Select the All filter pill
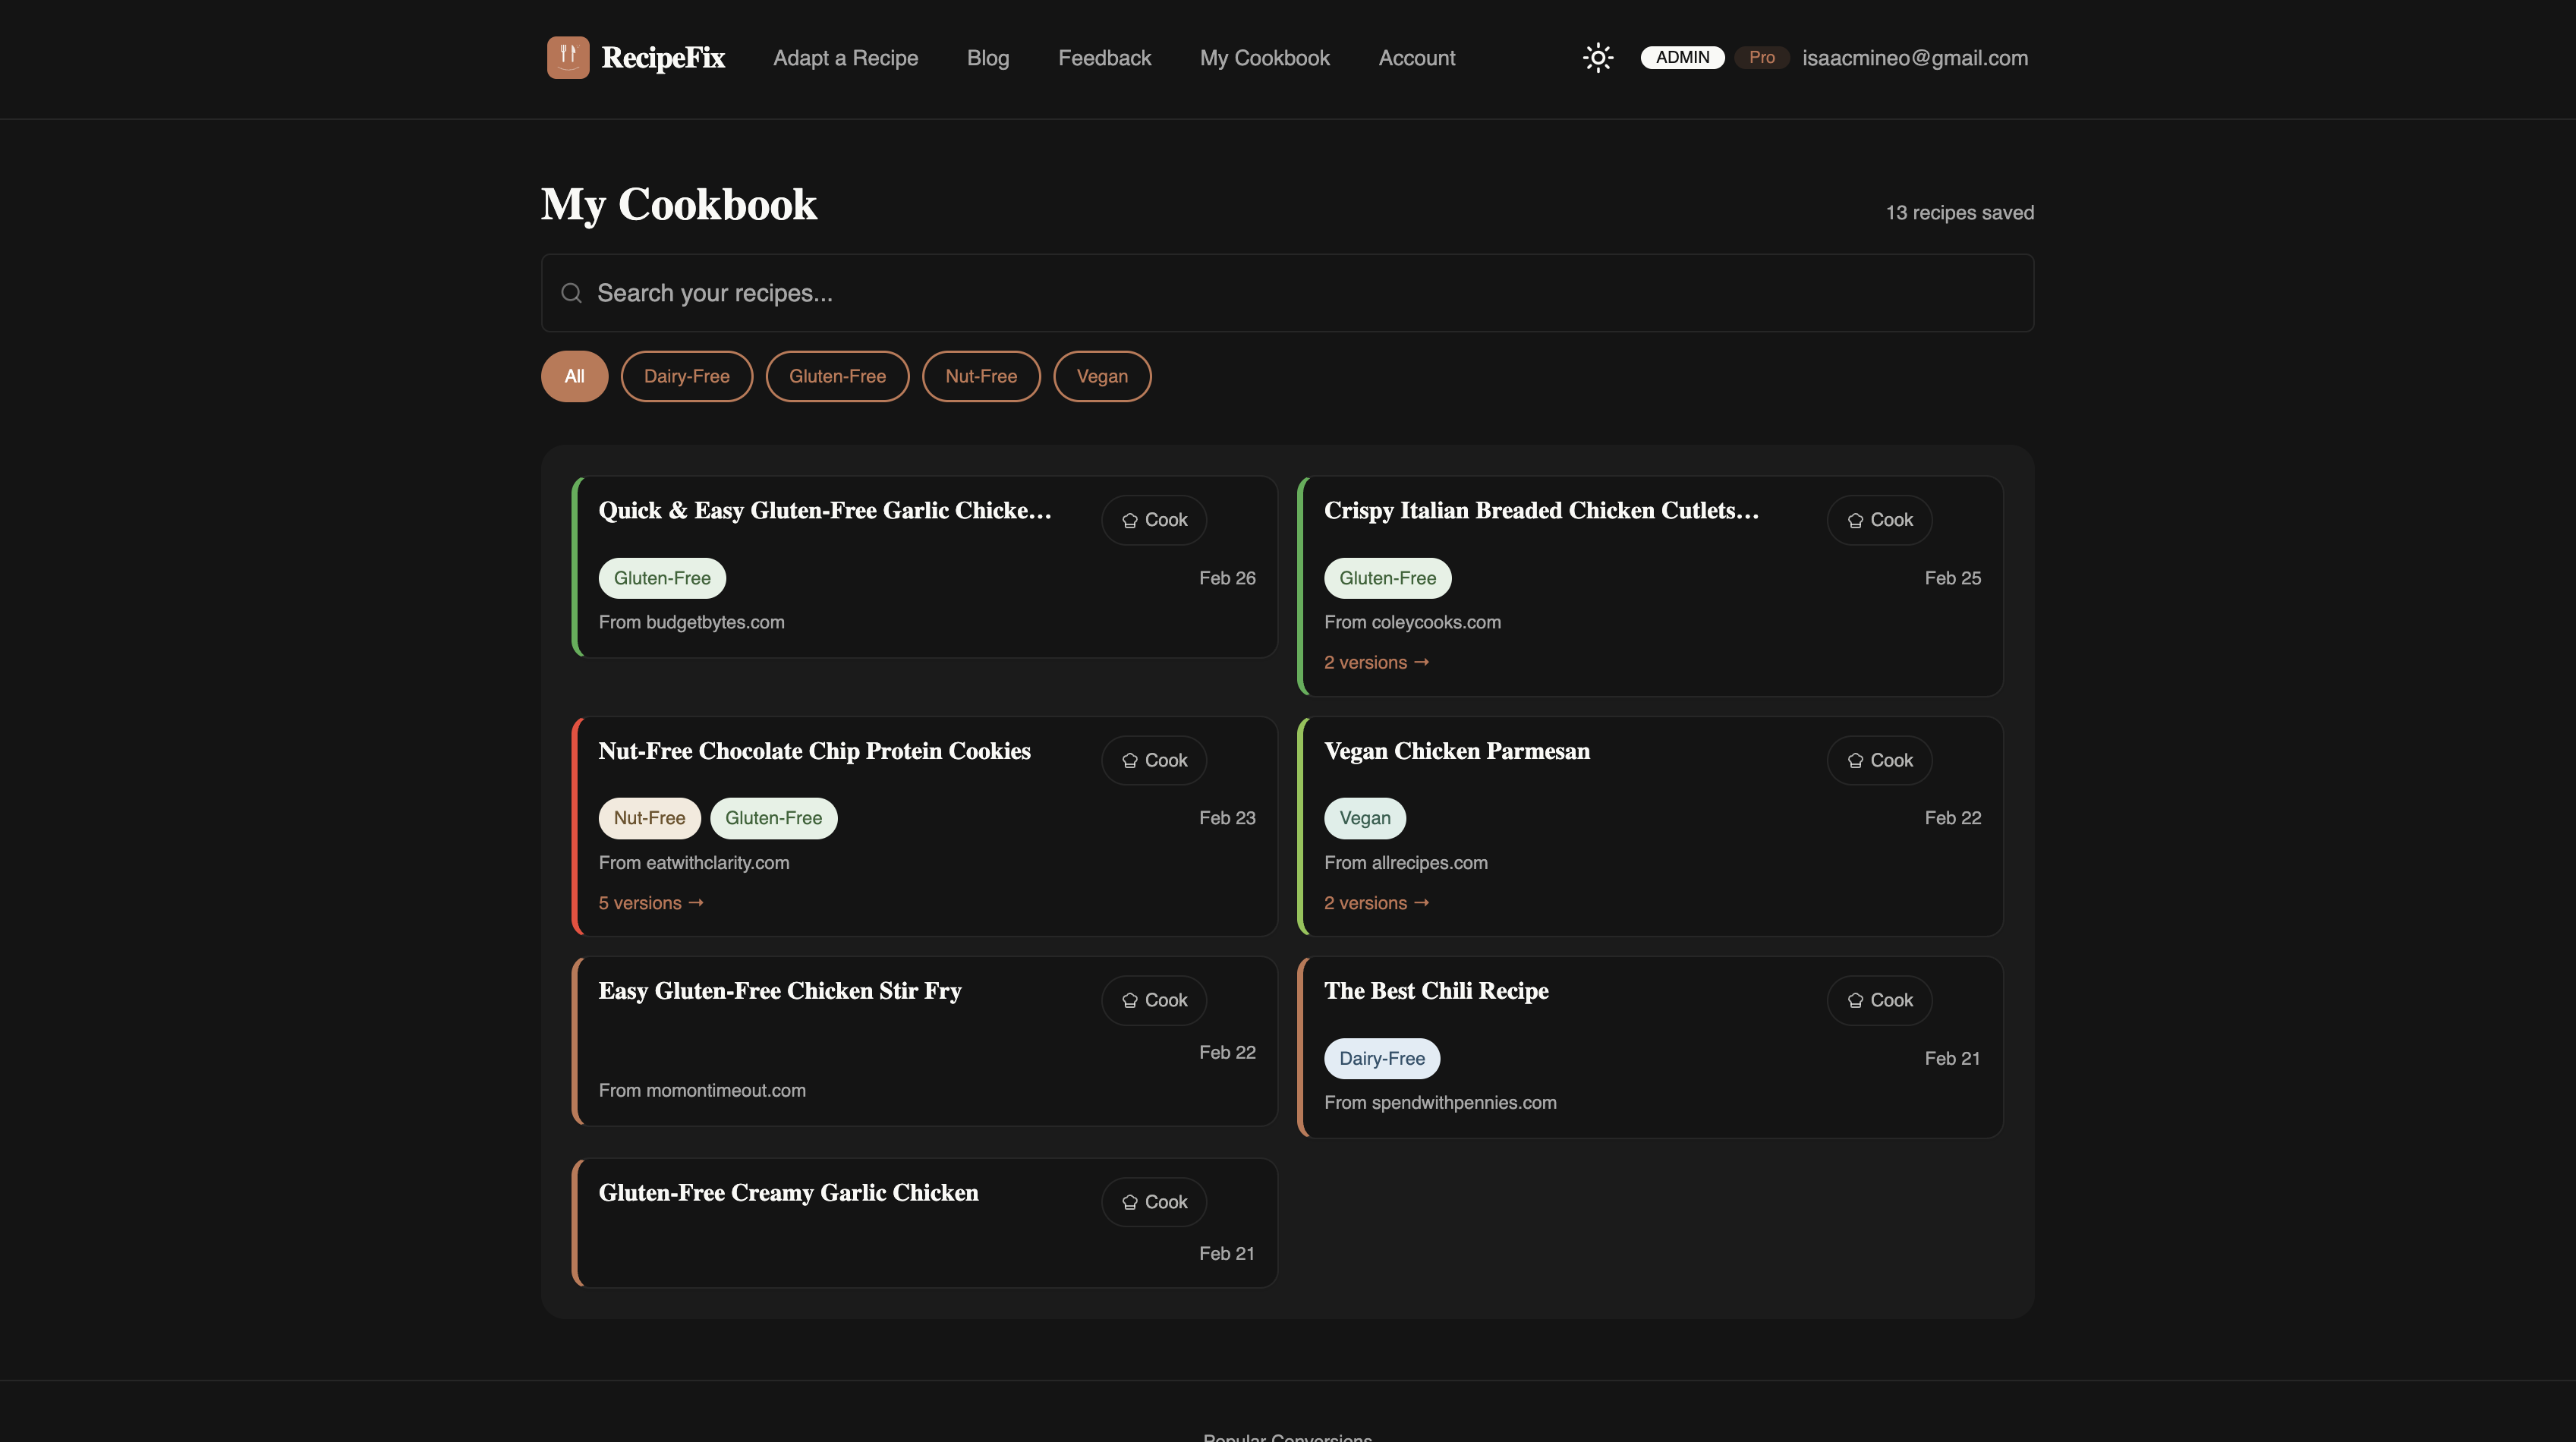This screenshot has height=1442, width=2576. pos(574,376)
